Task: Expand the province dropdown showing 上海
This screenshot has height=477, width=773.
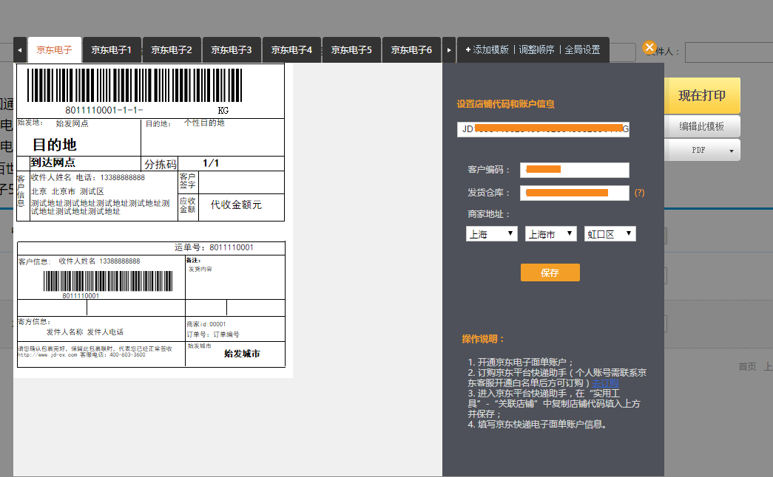Action: click(x=491, y=234)
